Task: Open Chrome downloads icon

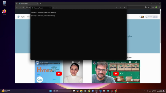Action: 153,7
